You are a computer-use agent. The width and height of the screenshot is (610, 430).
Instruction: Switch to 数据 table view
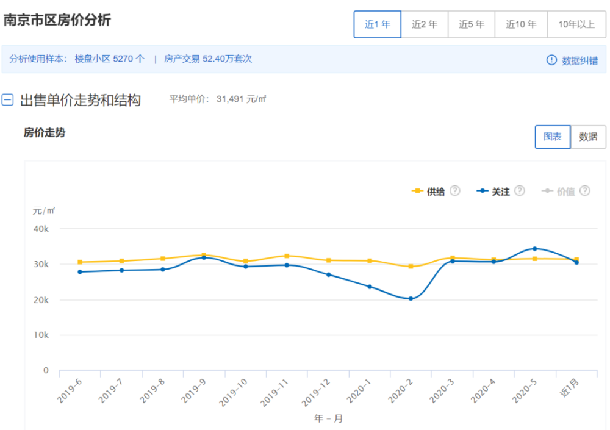[x=588, y=137]
